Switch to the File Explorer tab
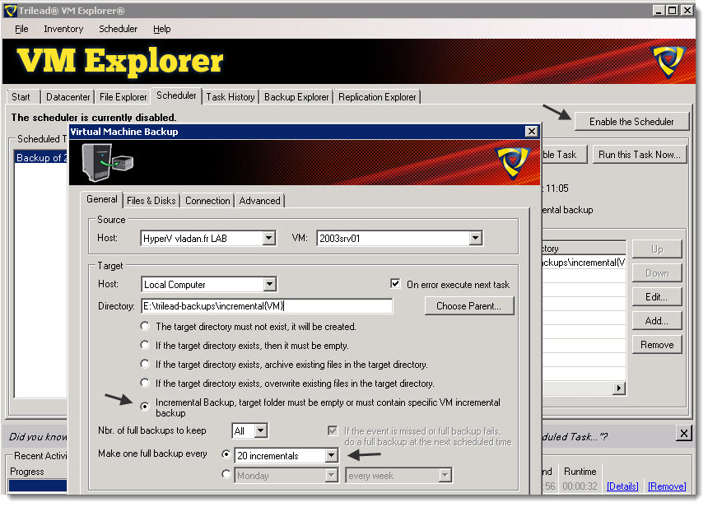The width and height of the screenshot is (708, 507). [123, 97]
